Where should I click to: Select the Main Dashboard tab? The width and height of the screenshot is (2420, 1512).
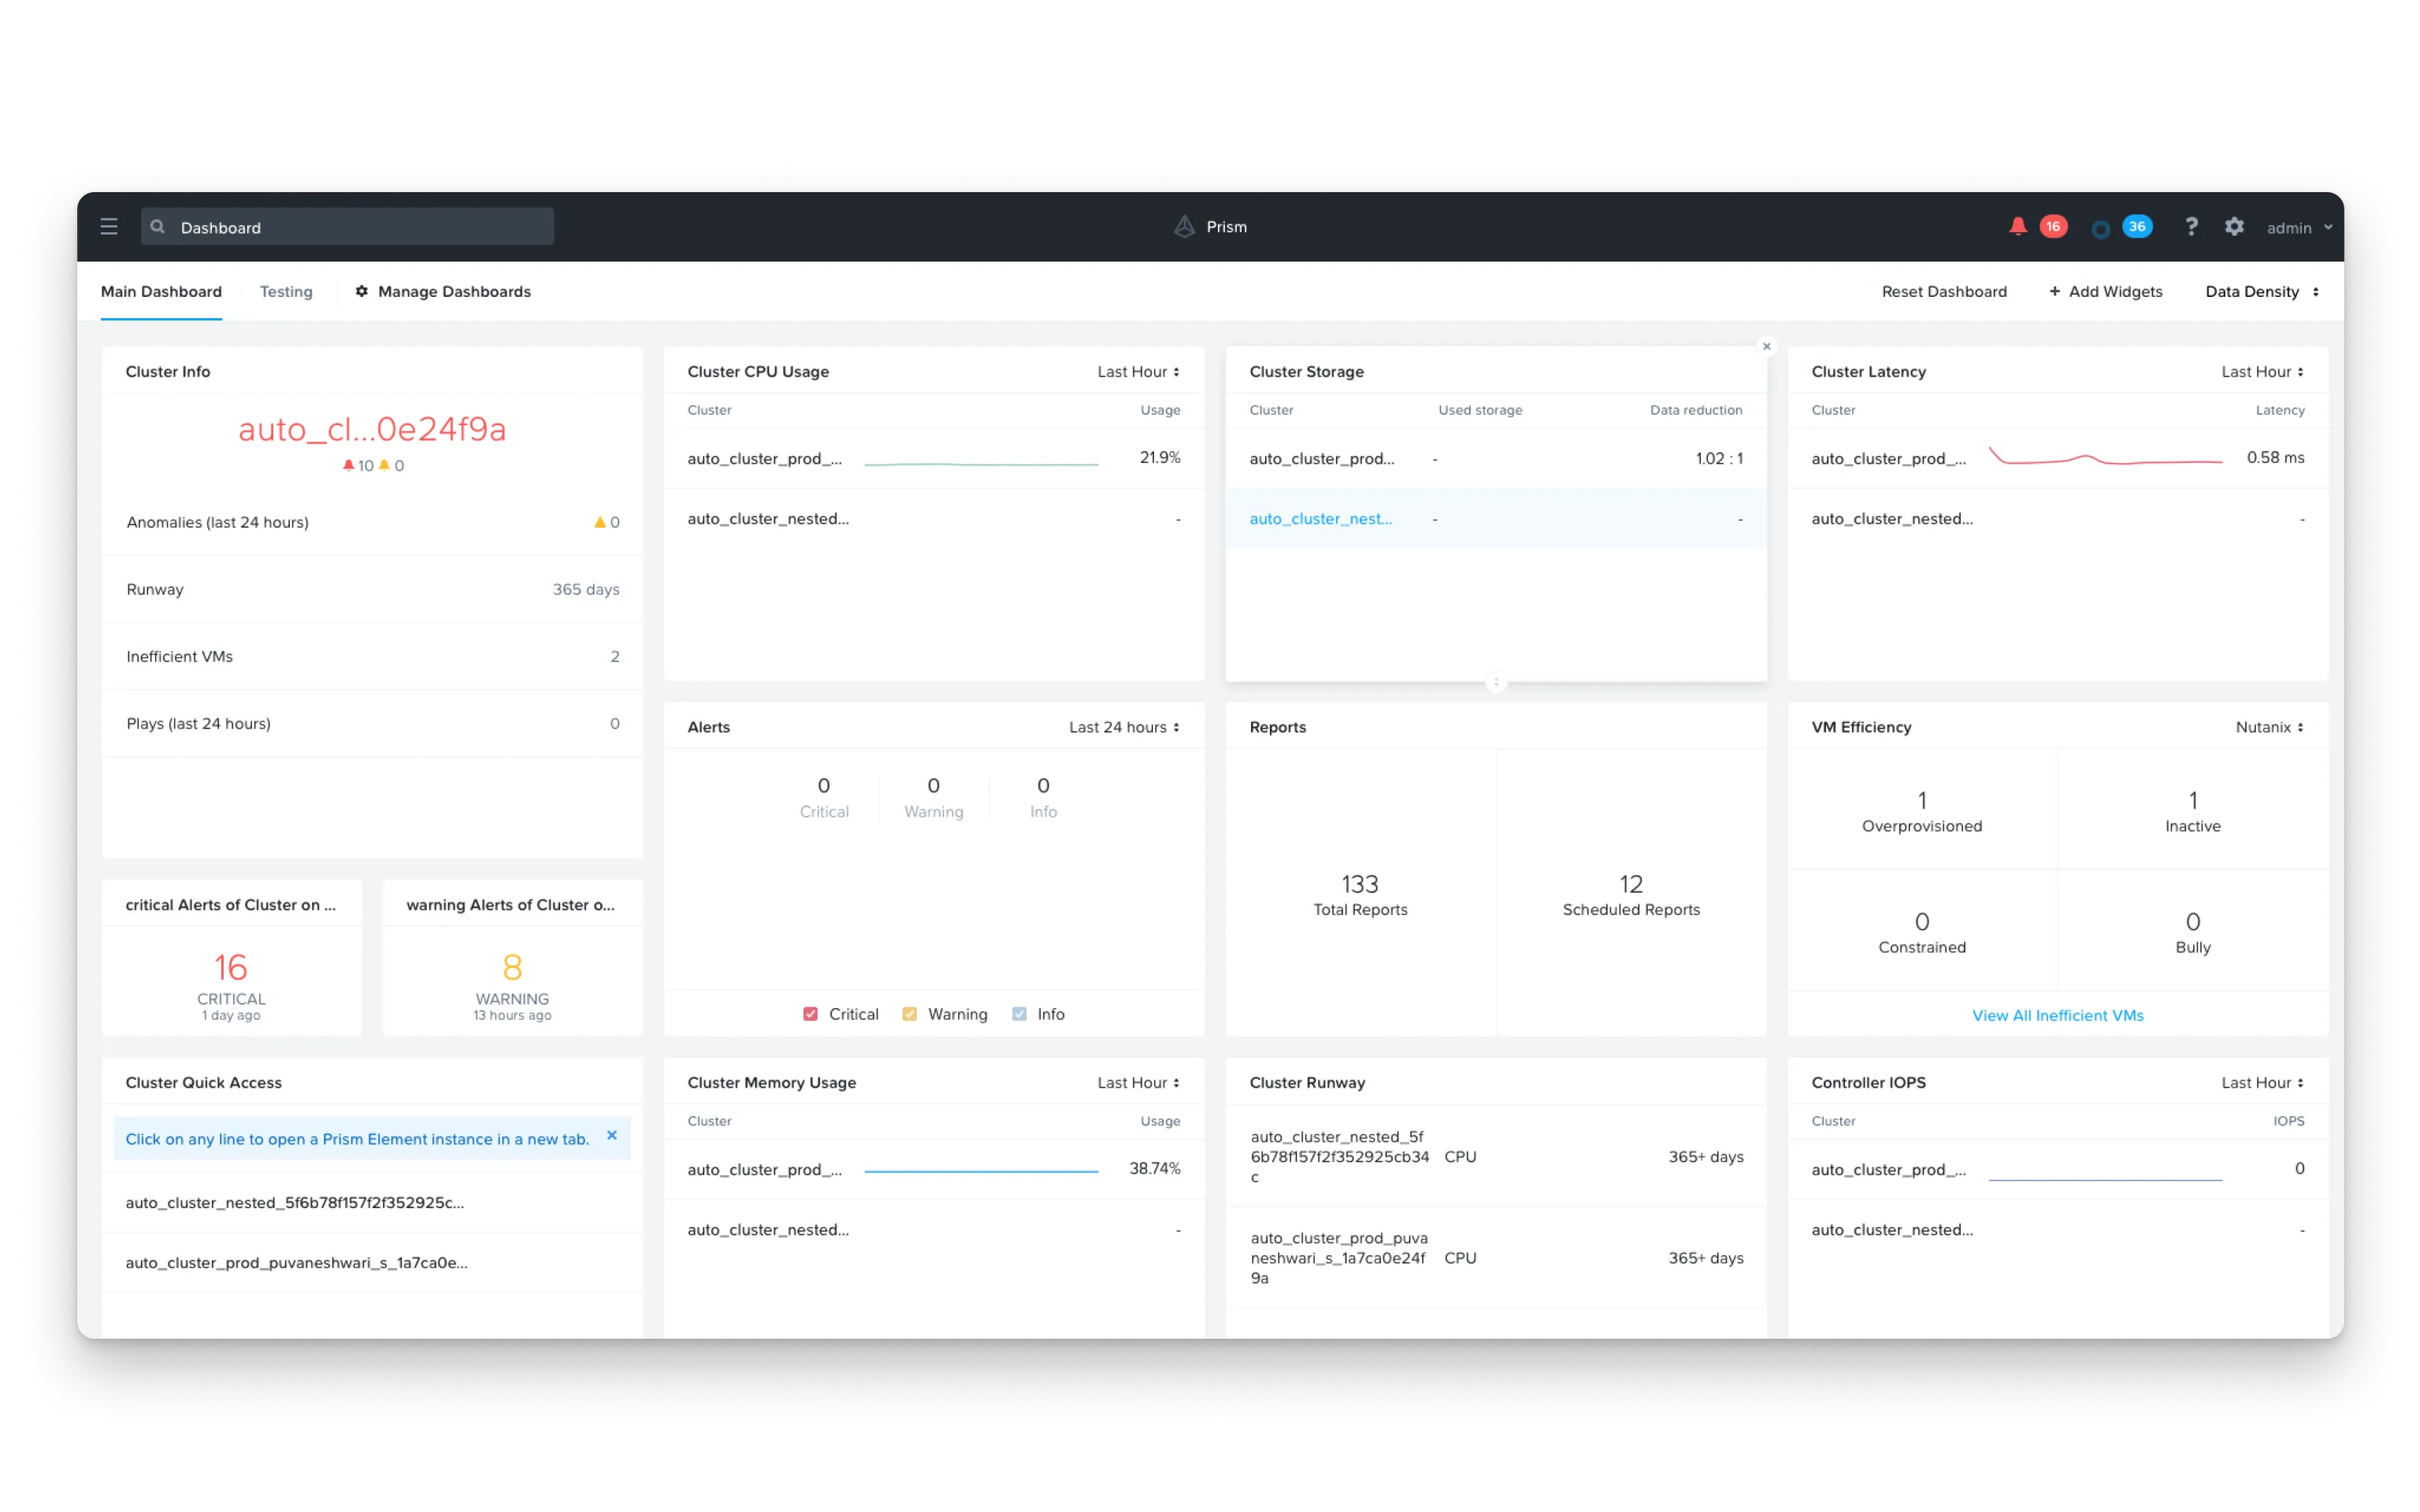(x=161, y=291)
